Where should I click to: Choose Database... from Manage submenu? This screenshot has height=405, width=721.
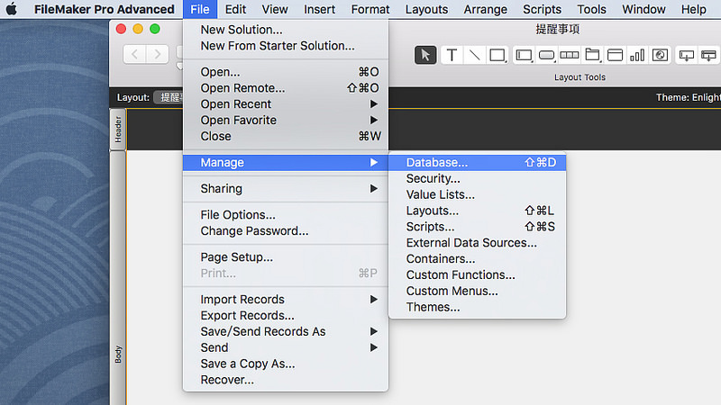[x=478, y=163]
